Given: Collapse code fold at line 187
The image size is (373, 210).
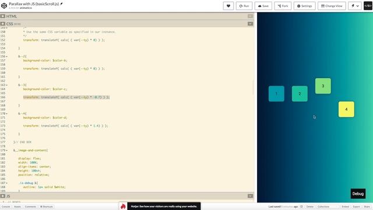Looking at the screenshot, I should tap(6, 183).
